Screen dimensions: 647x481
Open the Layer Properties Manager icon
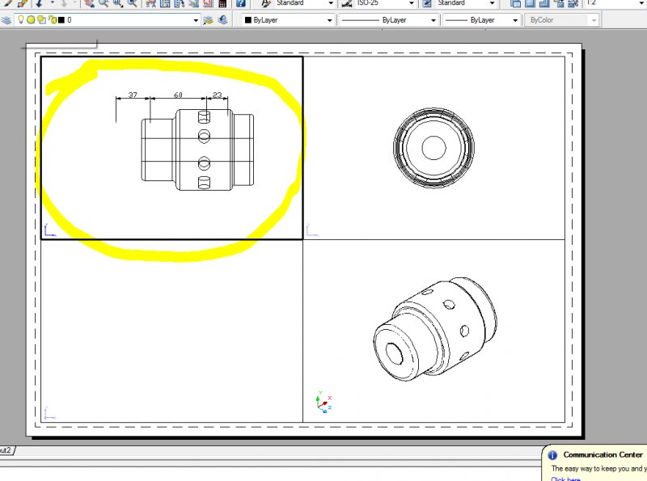[6, 19]
